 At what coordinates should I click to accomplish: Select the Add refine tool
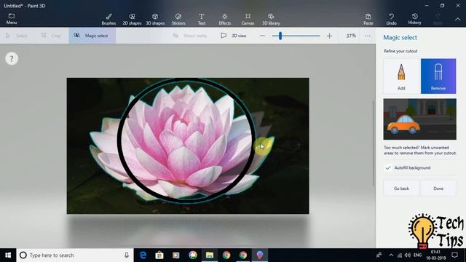(x=401, y=76)
